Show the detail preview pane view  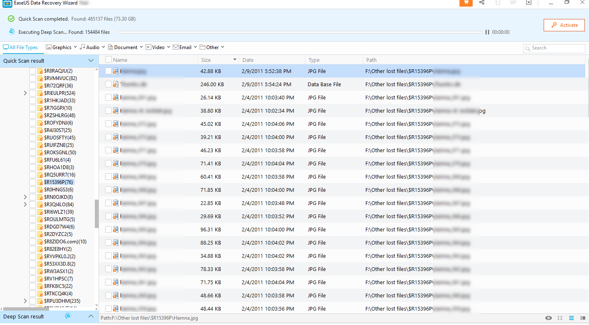[583, 318]
